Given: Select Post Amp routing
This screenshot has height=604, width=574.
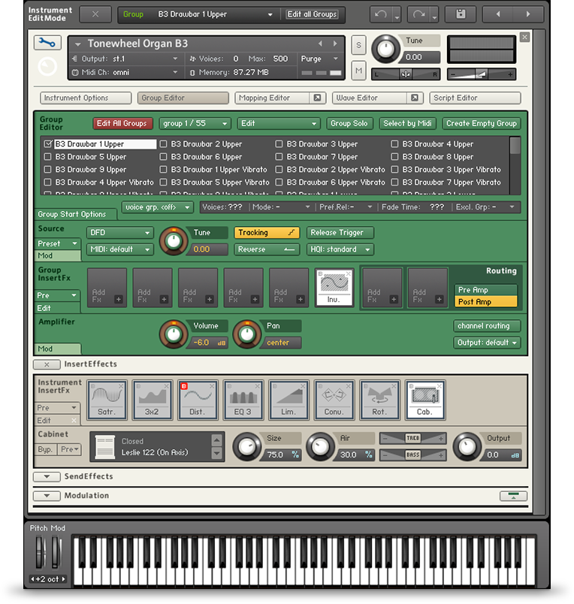Looking at the screenshot, I should click(x=485, y=301).
